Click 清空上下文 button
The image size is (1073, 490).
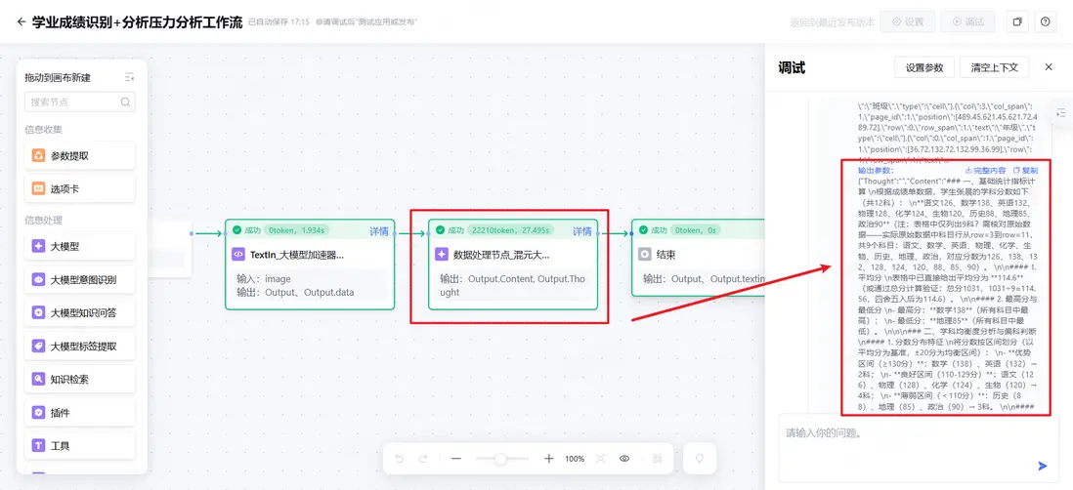(994, 67)
